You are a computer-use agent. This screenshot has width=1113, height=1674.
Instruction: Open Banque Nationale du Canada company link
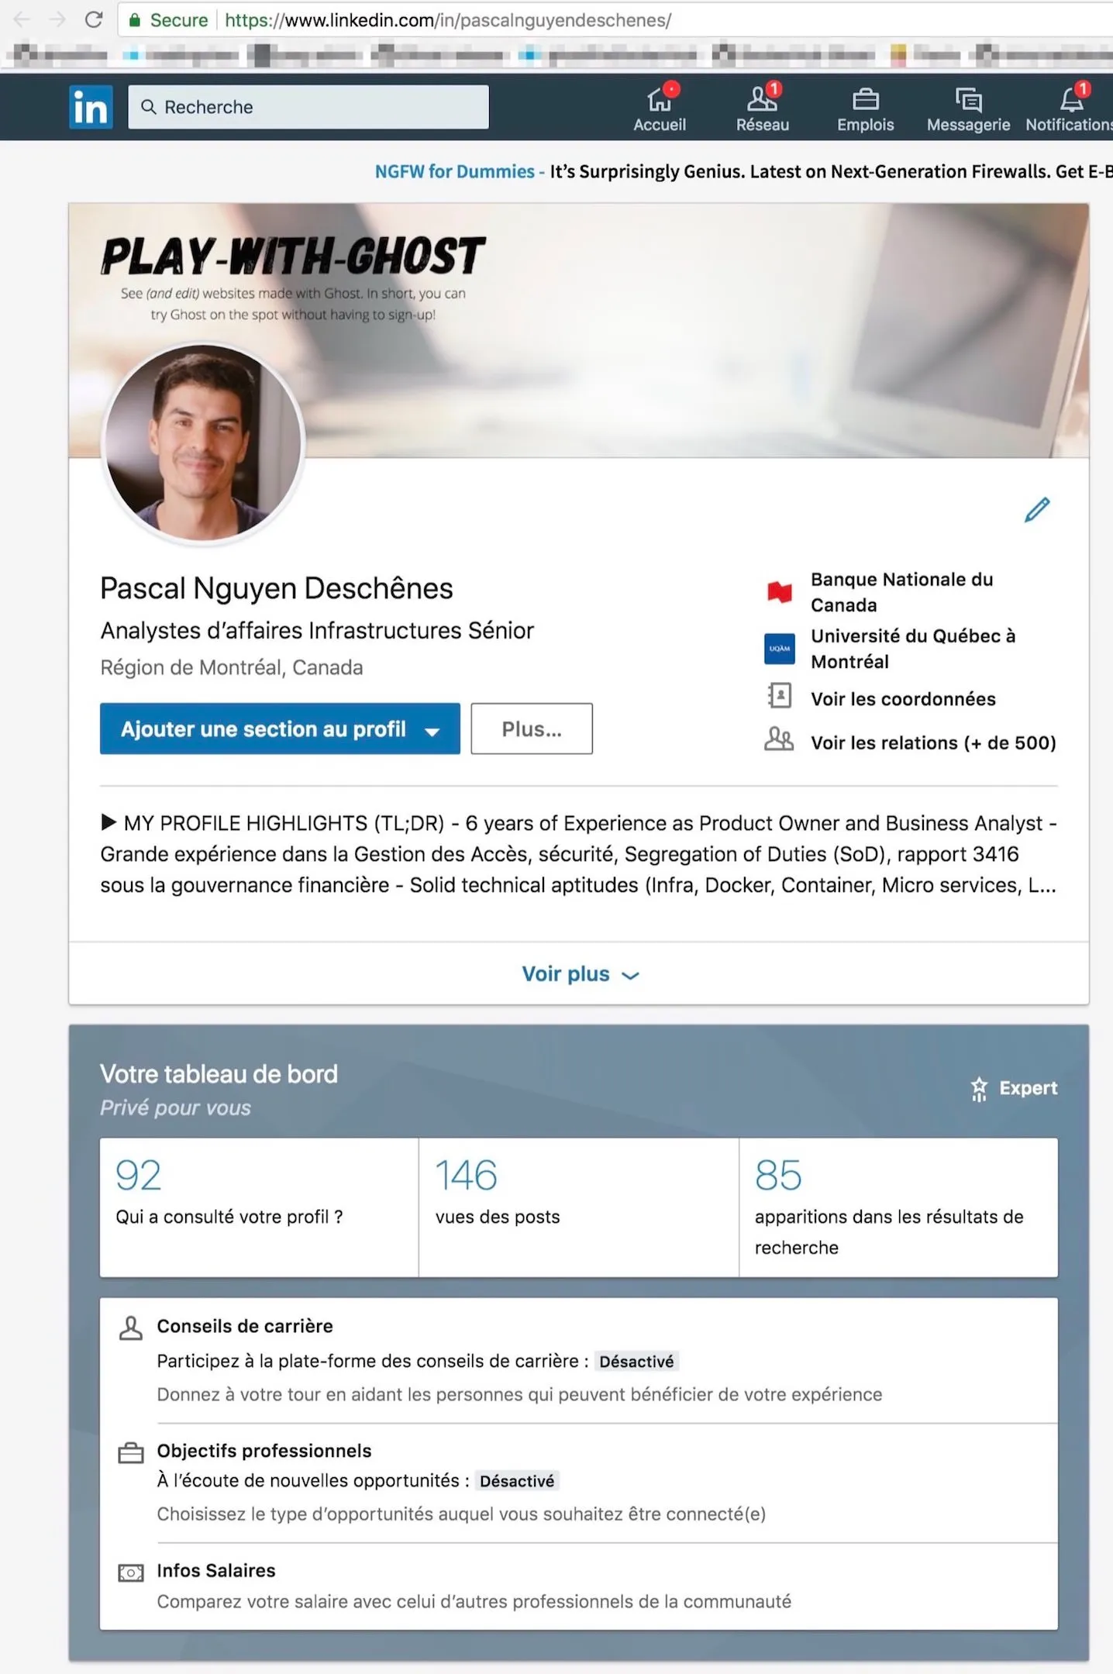pyautogui.click(x=902, y=592)
